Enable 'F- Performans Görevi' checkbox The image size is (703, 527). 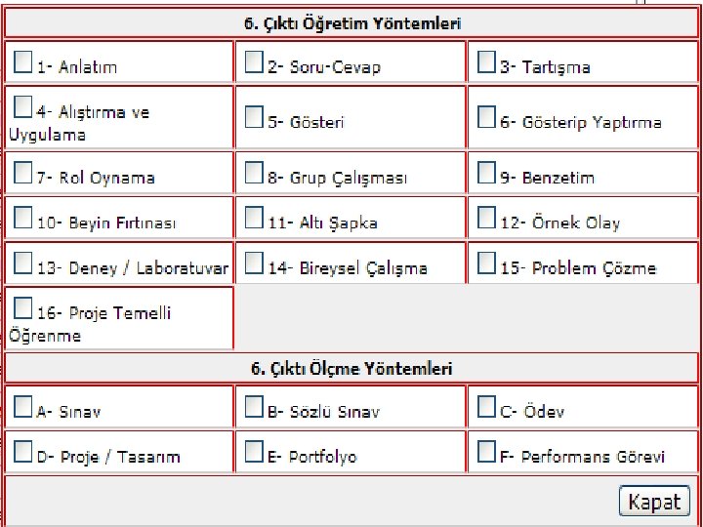[x=486, y=454]
